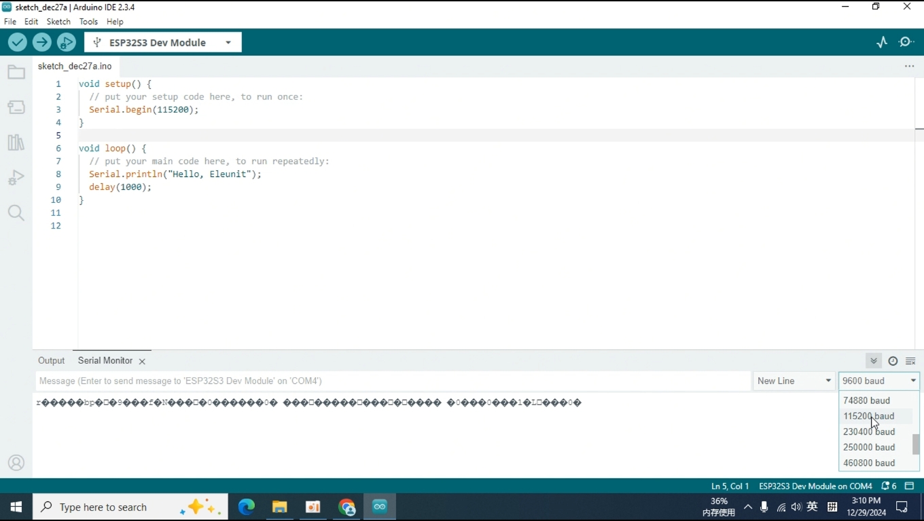
Task: Open Microsoft Edge from the taskbar
Action: tap(246, 507)
